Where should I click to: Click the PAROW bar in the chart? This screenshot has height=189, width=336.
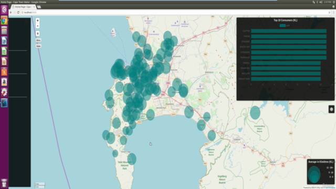289,36
